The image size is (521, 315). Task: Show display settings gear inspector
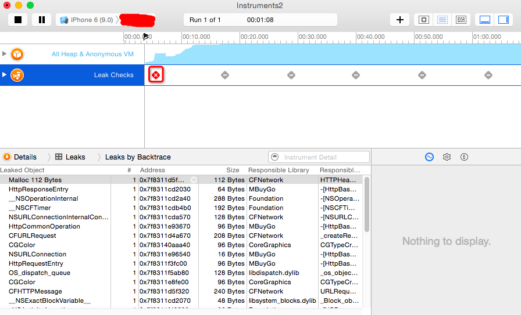point(447,157)
